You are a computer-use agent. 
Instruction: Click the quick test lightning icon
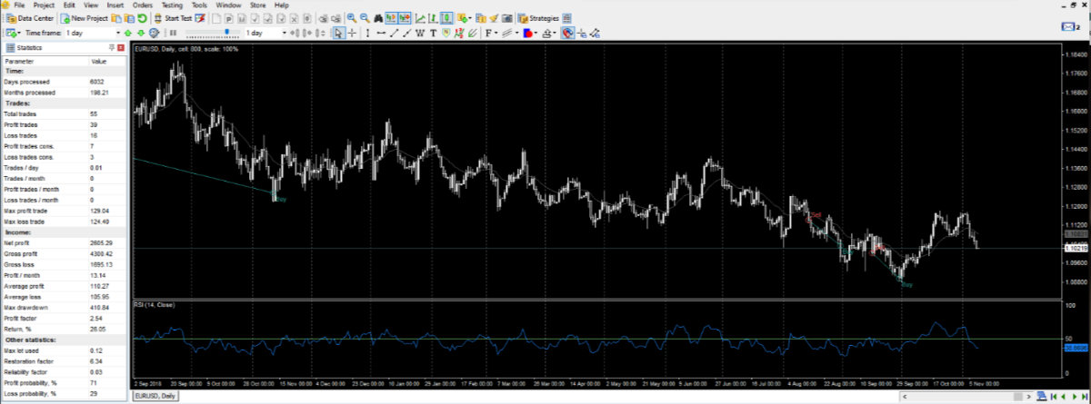point(200,18)
